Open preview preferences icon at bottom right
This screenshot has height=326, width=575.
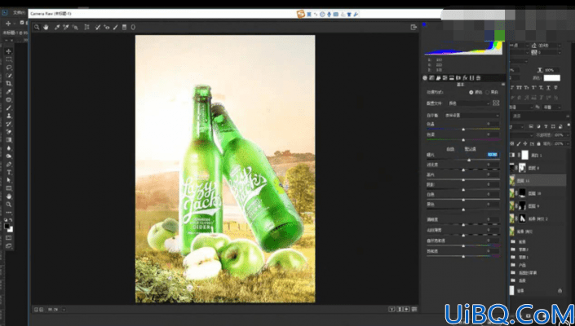(x=414, y=310)
